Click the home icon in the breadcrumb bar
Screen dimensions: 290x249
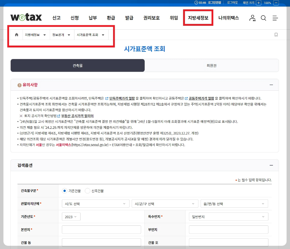(x=16, y=35)
